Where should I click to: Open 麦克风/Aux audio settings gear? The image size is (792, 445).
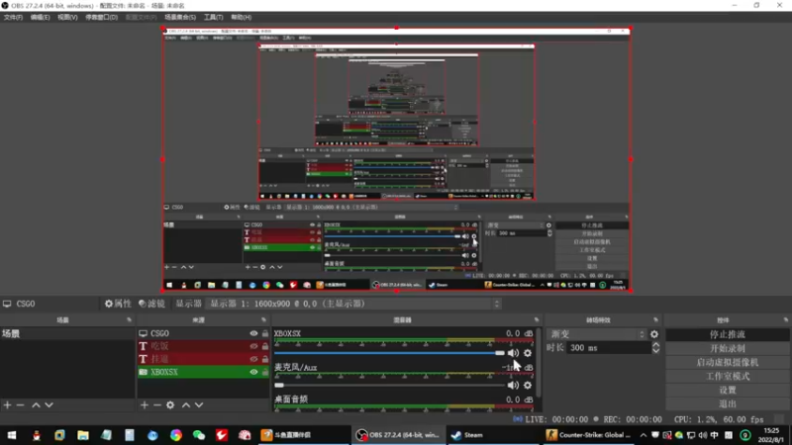[528, 385]
